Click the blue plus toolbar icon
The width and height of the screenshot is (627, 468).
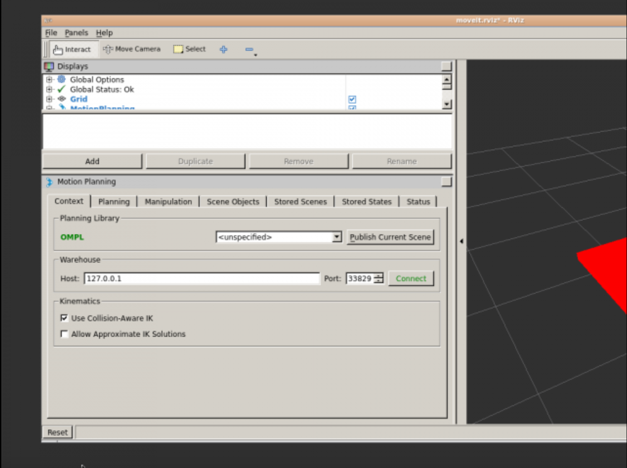click(224, 49)
